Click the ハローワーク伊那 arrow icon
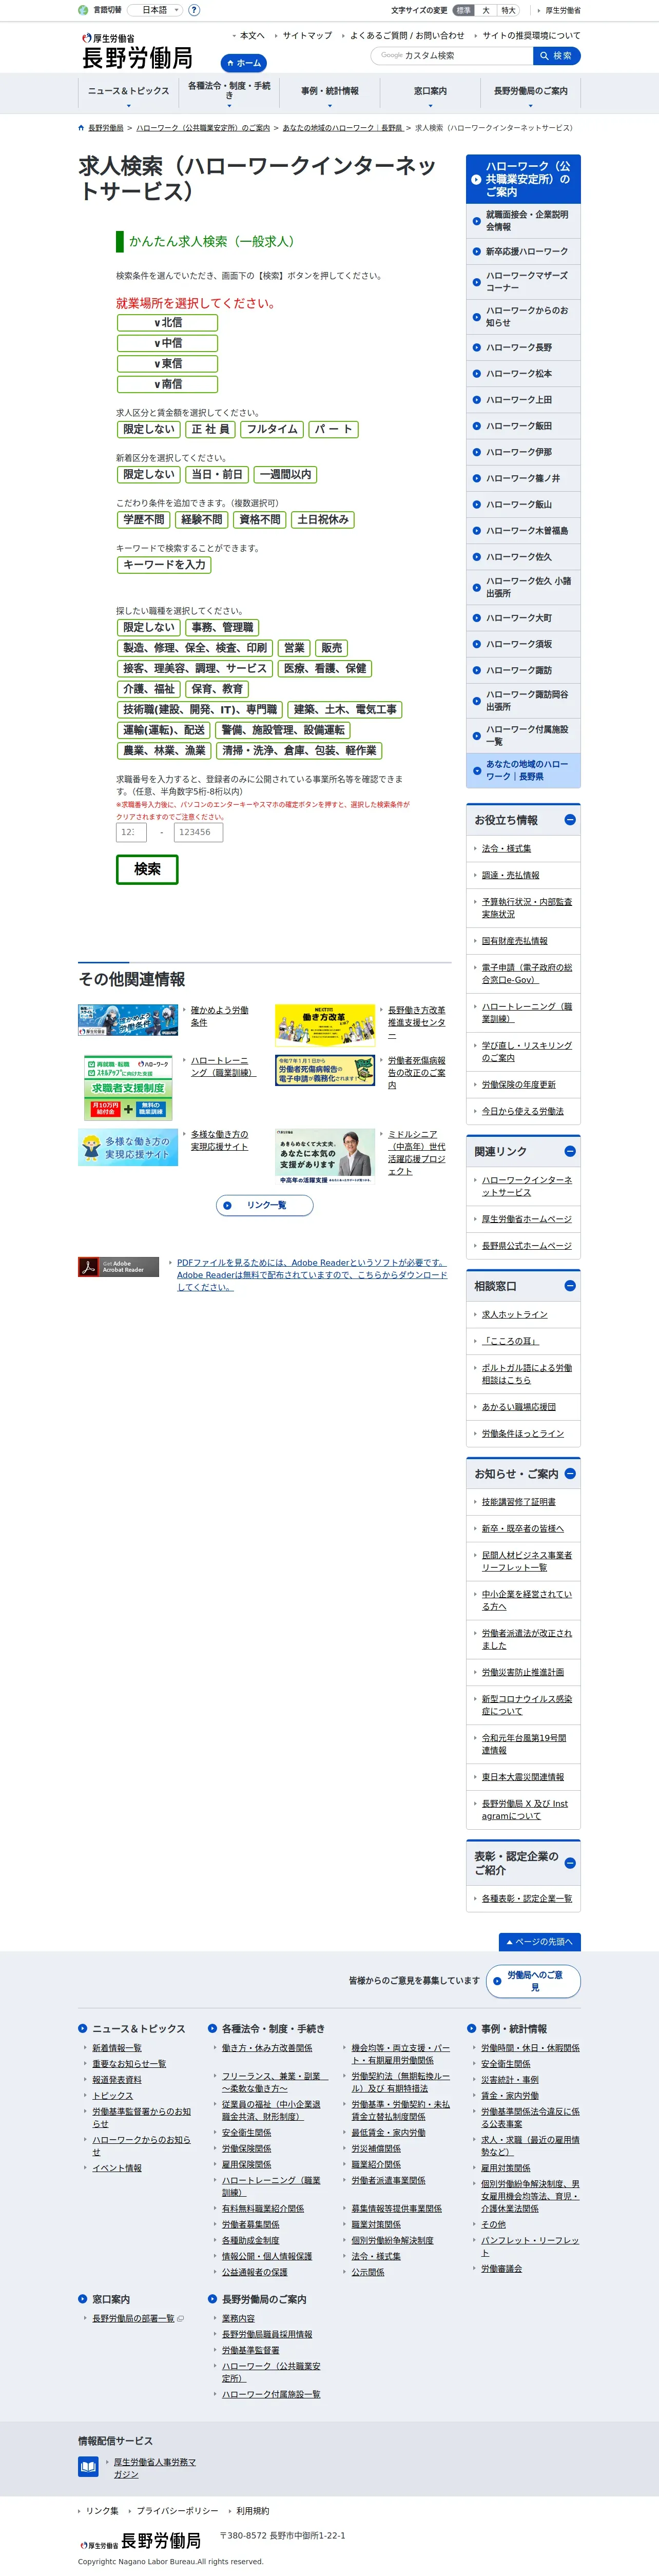The image size is (659, 2576). pyautogui.click(x=476, y=452)
